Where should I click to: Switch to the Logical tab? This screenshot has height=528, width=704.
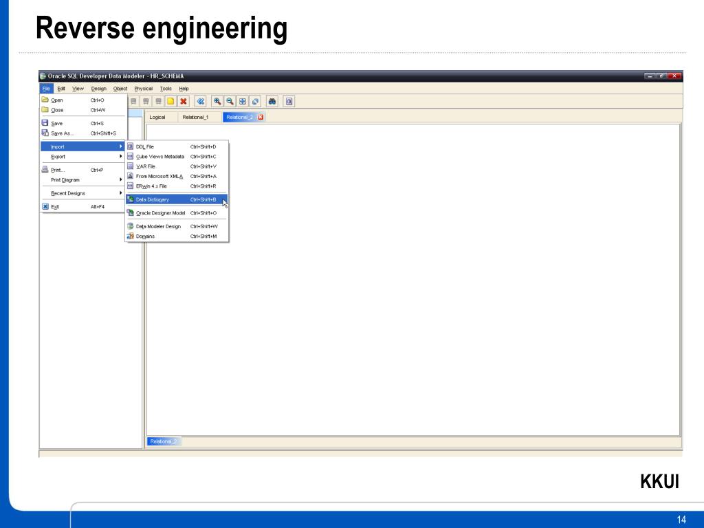157,117
